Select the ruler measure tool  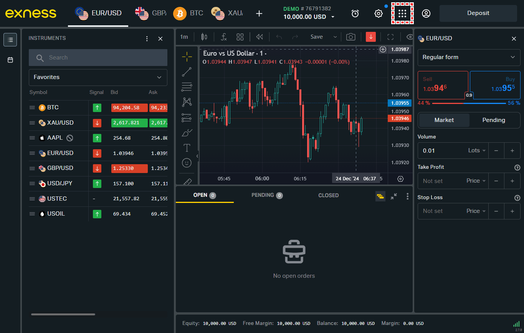click(187, 181)
